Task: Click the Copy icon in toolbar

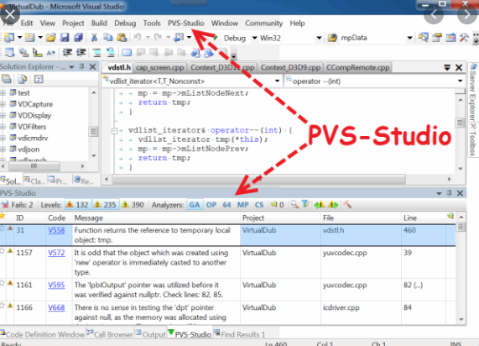Action: click(x=107, y=38)
